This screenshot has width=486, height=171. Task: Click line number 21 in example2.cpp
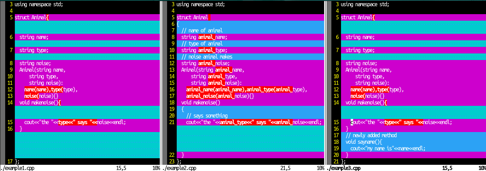pos(172,122)
